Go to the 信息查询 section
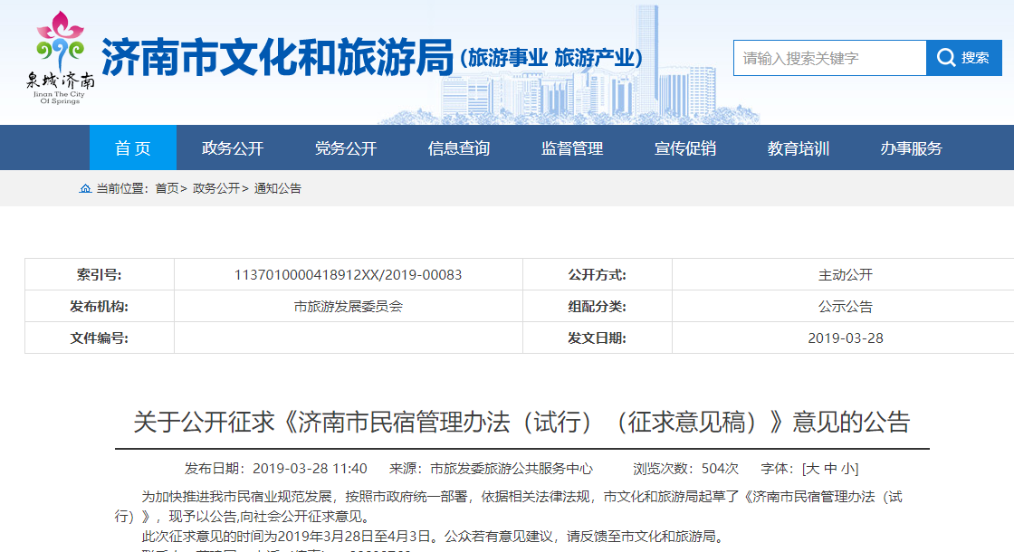 tap(459, 148)
